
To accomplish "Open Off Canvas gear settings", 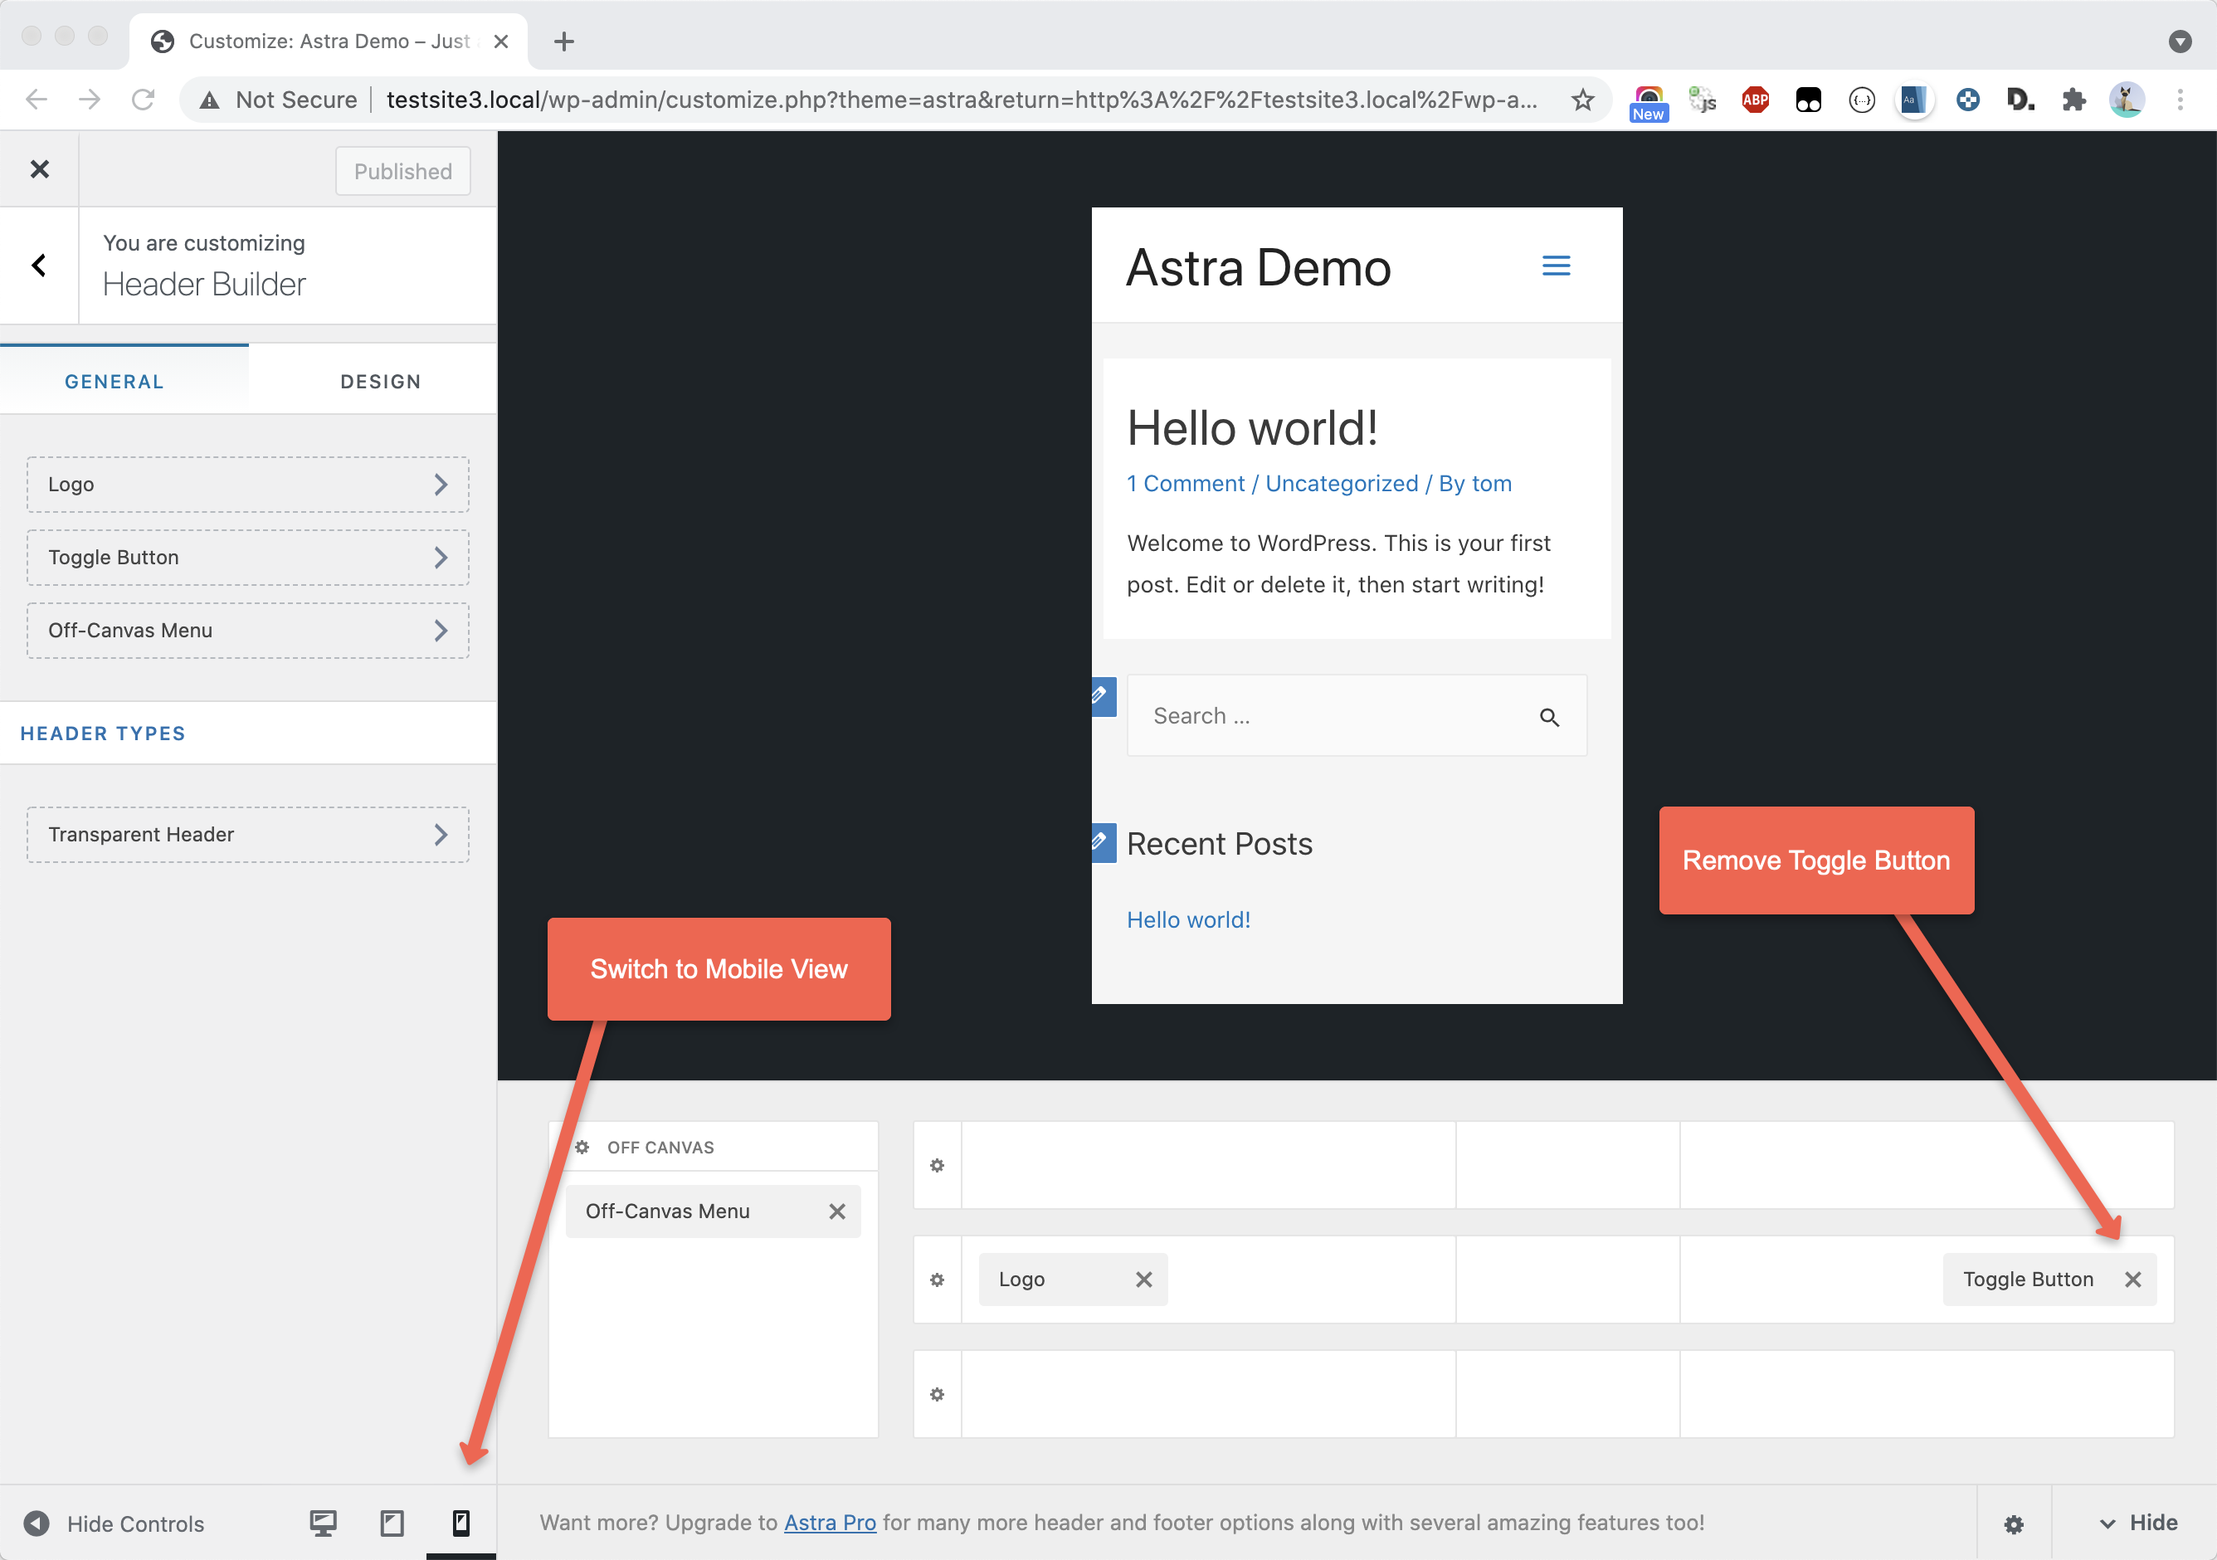I will click(582, 1148).
